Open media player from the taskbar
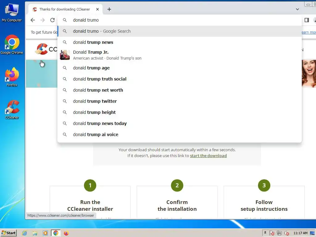This screenshot has height=237, width=316. 45,233
